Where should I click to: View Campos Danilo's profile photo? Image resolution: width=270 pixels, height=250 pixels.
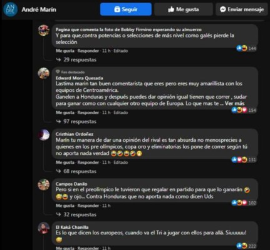[x=44, y=184]
